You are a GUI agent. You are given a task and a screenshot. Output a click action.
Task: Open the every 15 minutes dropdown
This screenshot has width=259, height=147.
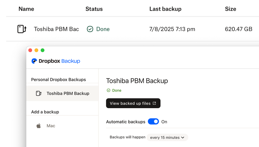tap(167, 137)
